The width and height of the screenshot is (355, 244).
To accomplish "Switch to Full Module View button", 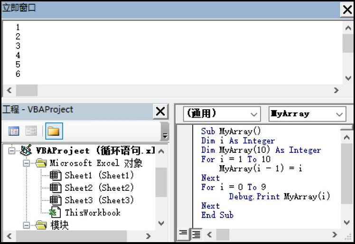I will [x=195, y=234].
